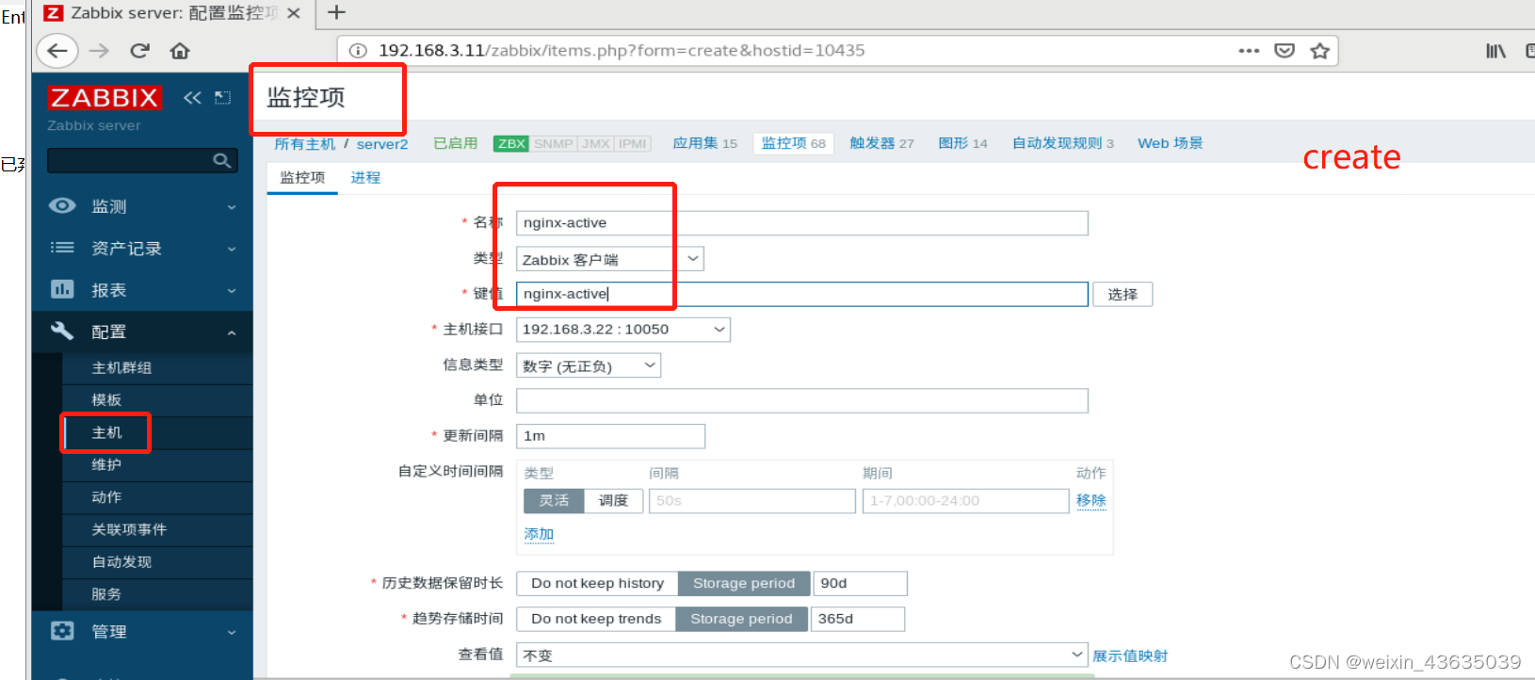The width and height of the screenshot is (1535, 680).
Task: Open 监控项 68 items link
Action: [x=794, y=143]
